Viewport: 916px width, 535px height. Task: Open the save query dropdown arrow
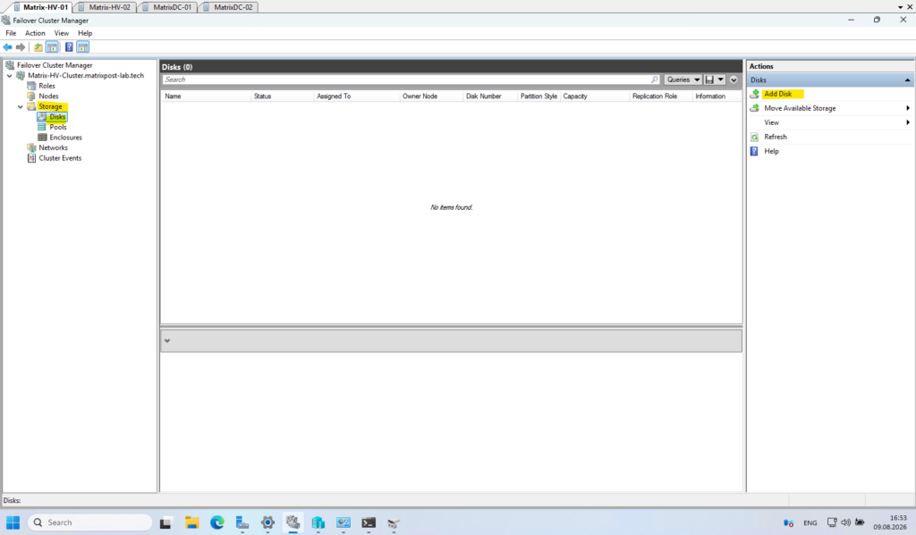coord(721,79)
